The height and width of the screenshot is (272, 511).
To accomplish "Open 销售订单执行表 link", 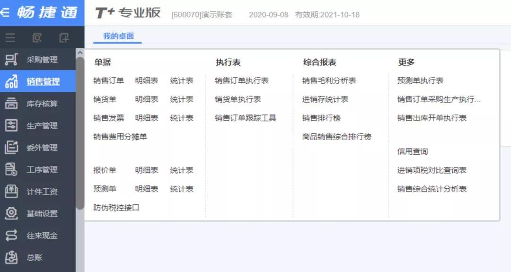I will pos(241,81).
